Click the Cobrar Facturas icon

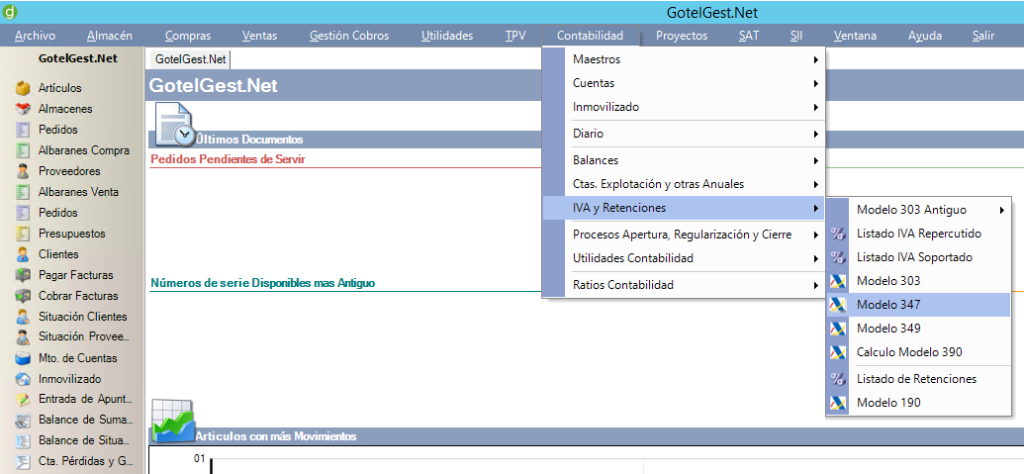[x=24, y=296]
